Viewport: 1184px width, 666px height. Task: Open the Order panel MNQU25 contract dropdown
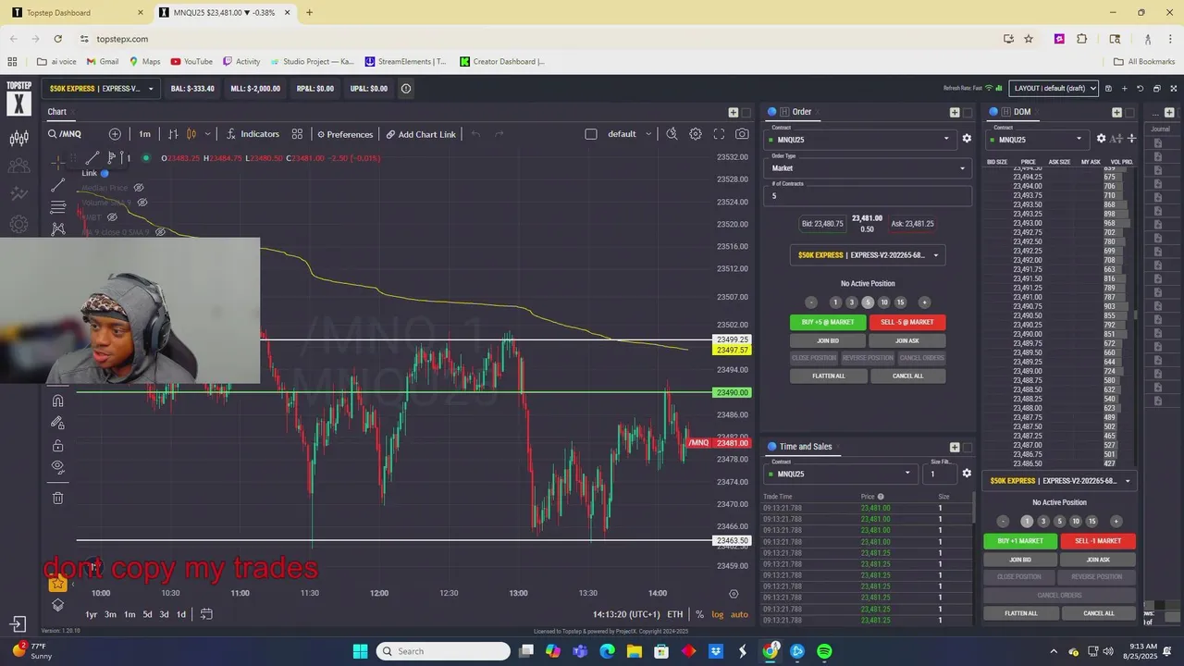point(860,139)
